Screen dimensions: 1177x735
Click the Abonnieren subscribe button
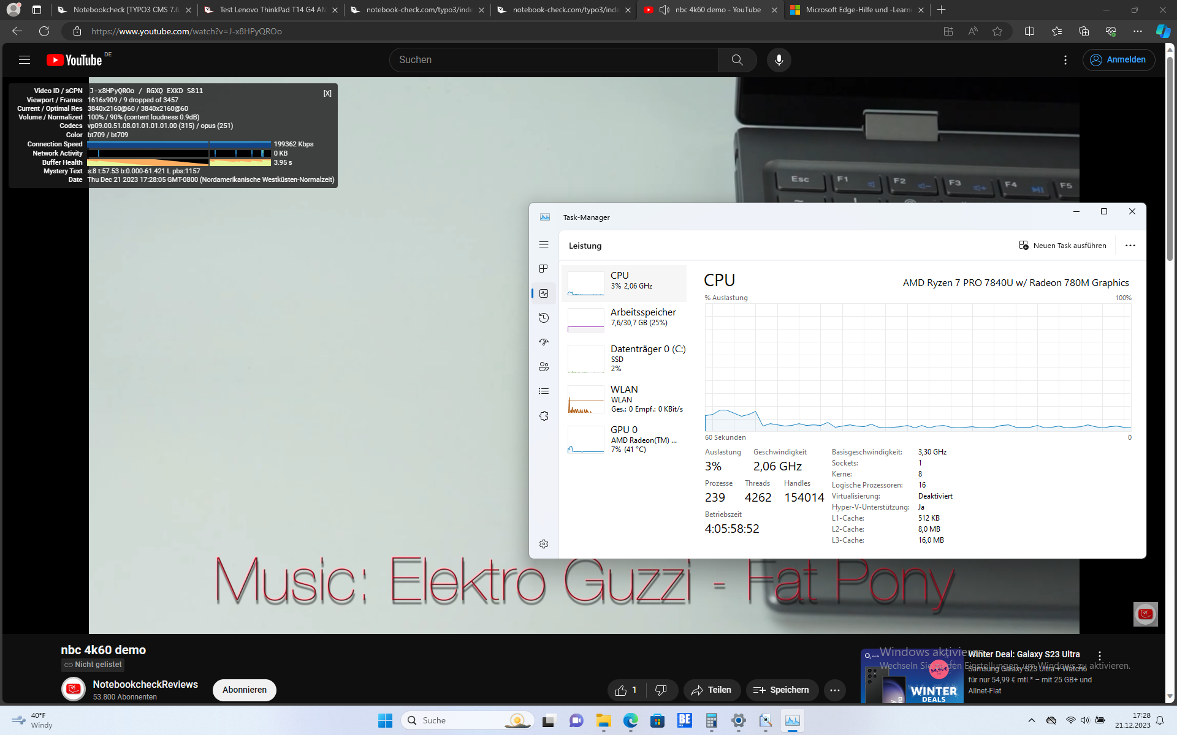(x=244, y=690)
